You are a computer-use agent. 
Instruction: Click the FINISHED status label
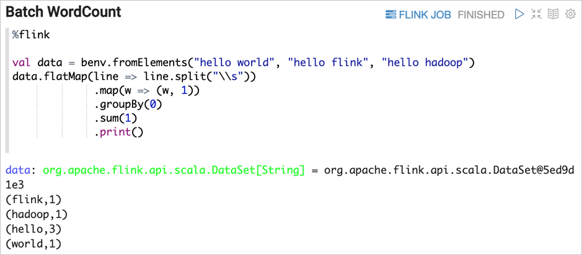(481, 15)
